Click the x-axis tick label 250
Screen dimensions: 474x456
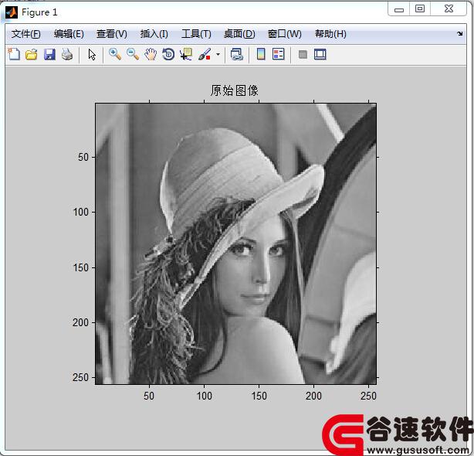[368, 396]
